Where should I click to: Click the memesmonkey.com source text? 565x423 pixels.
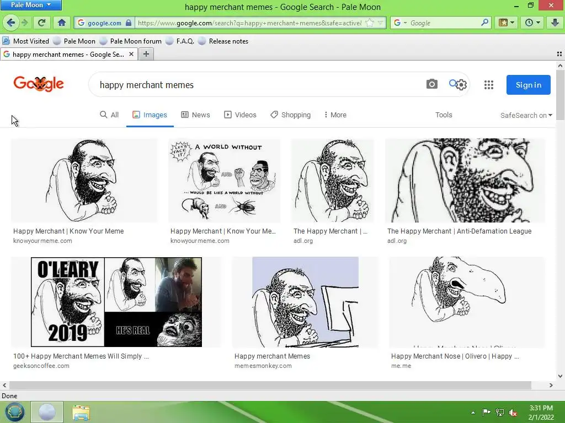click(x=263, y=366)
